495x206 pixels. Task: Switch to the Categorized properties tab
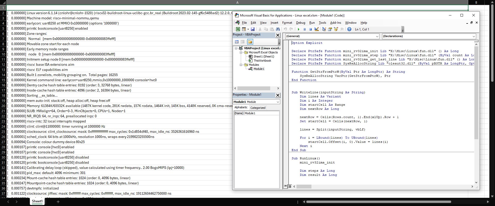tap(258, 108)
